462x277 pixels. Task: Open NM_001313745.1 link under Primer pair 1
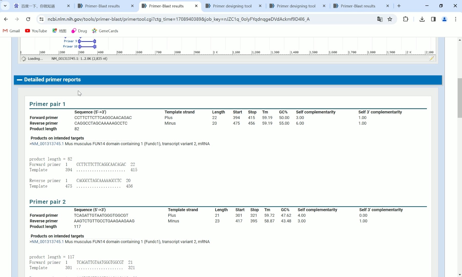tap(48, 144)
